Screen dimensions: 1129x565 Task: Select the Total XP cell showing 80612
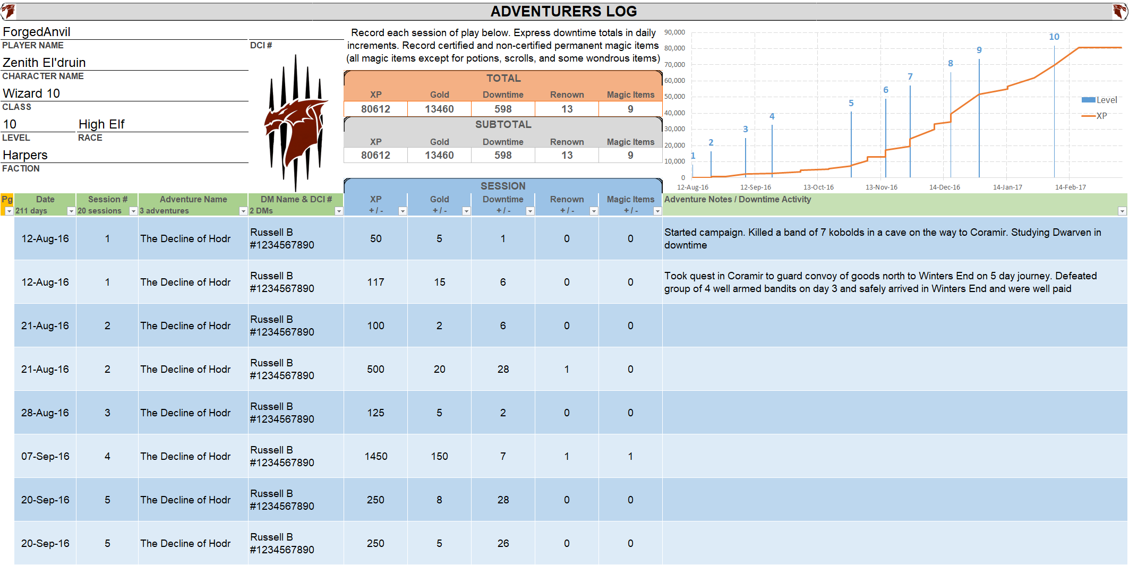(375, 109)
